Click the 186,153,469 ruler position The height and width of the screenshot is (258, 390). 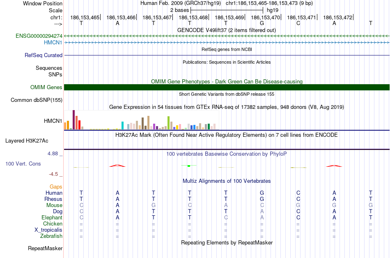tap(229, 17)
